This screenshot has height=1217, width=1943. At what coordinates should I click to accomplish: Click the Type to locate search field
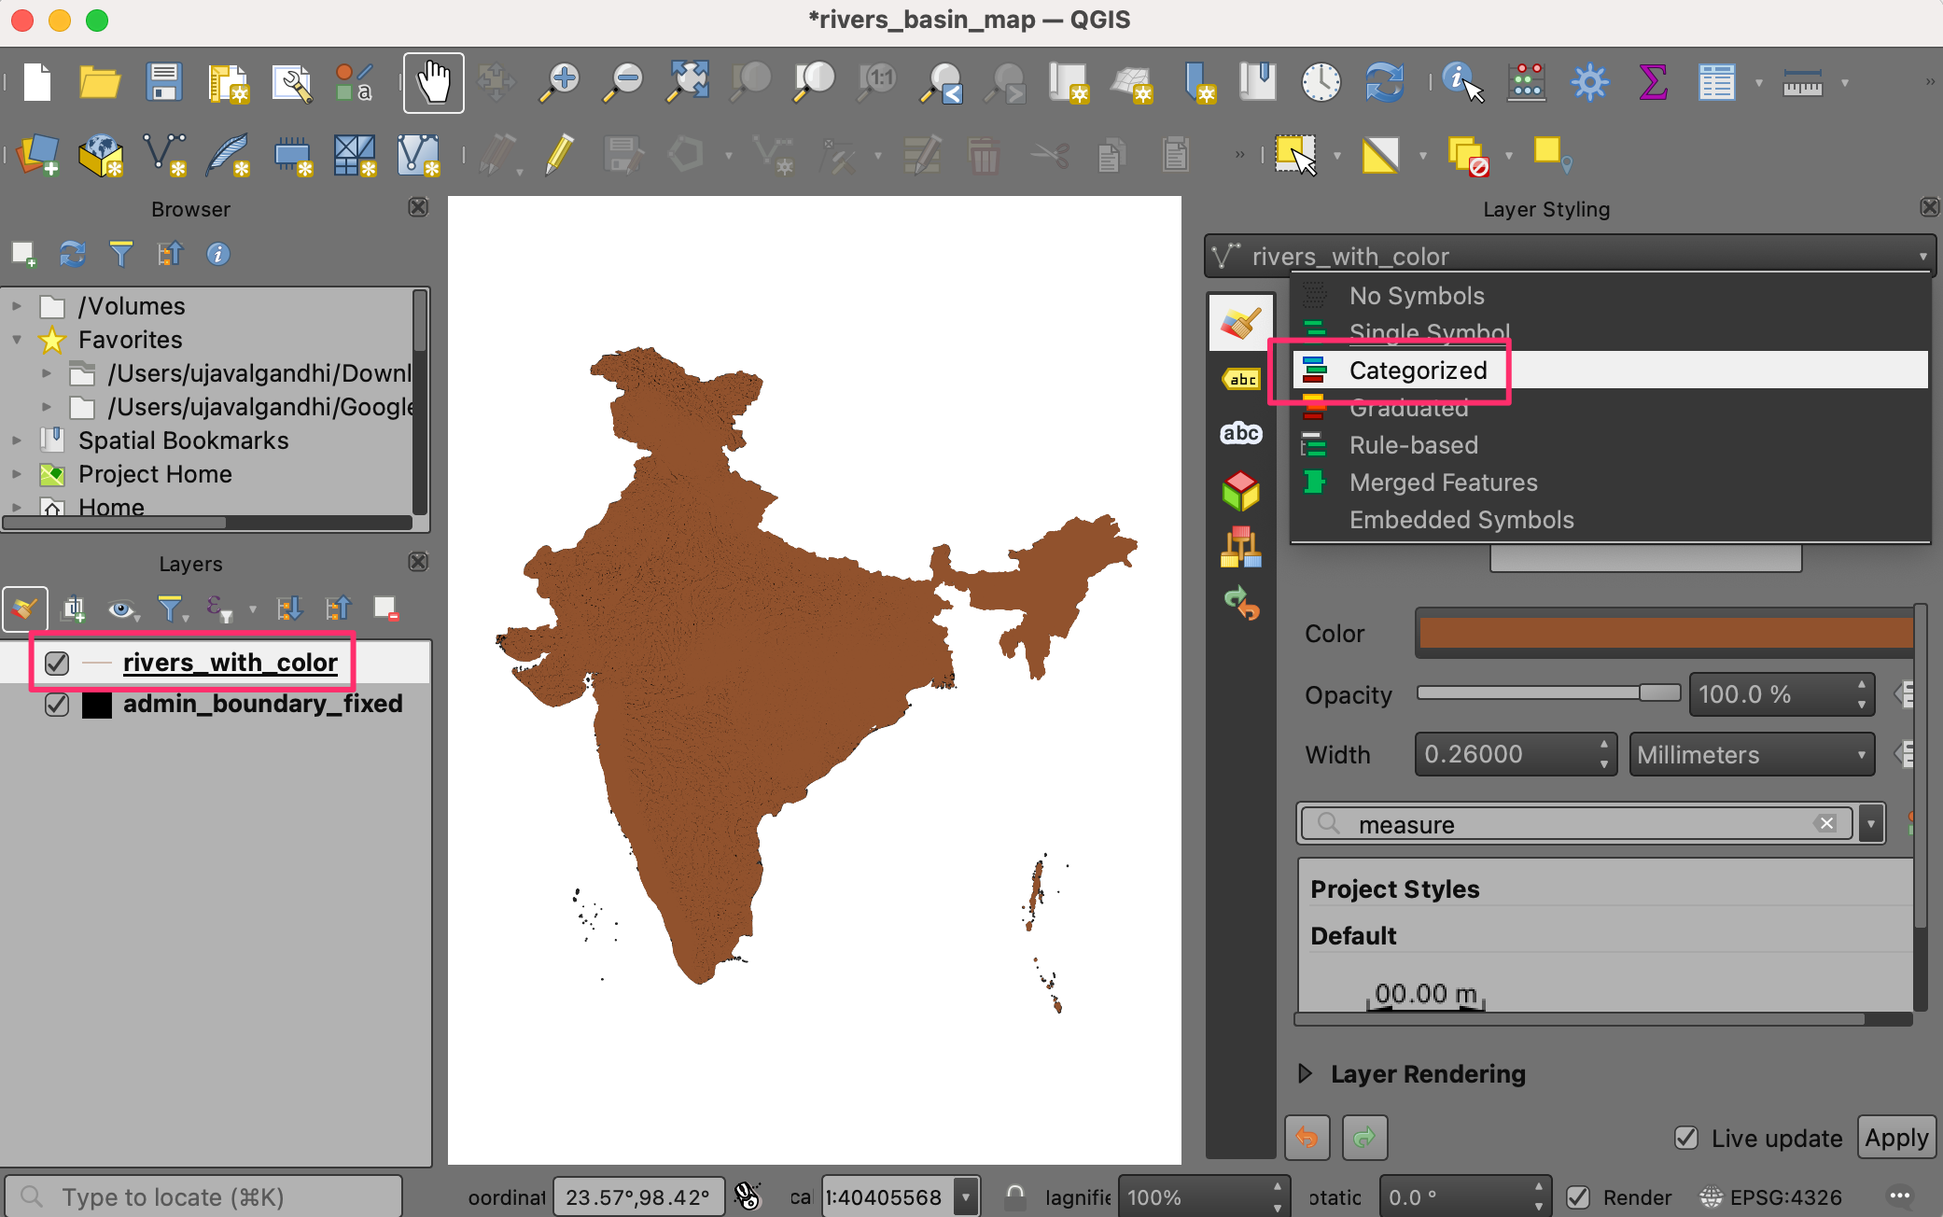pyautogui.click(x=205, y=1196)
